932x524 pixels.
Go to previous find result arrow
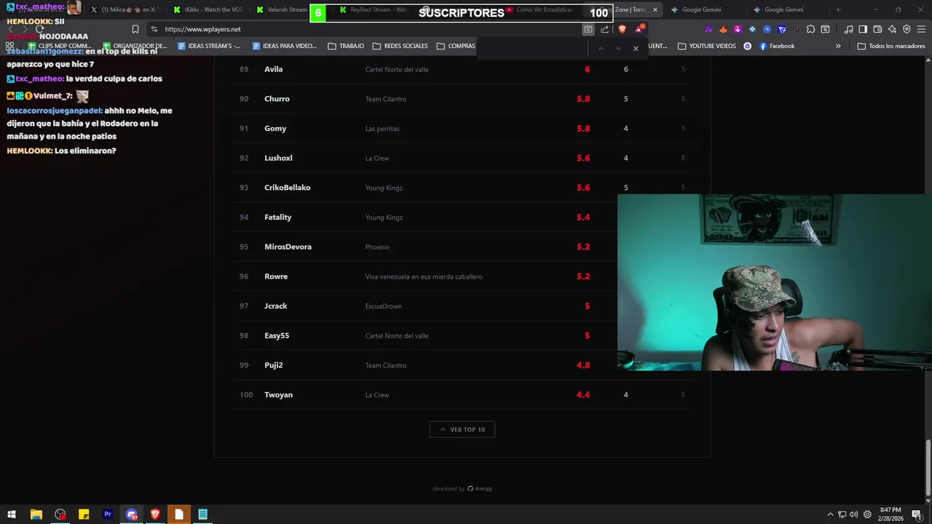(601, 48)
